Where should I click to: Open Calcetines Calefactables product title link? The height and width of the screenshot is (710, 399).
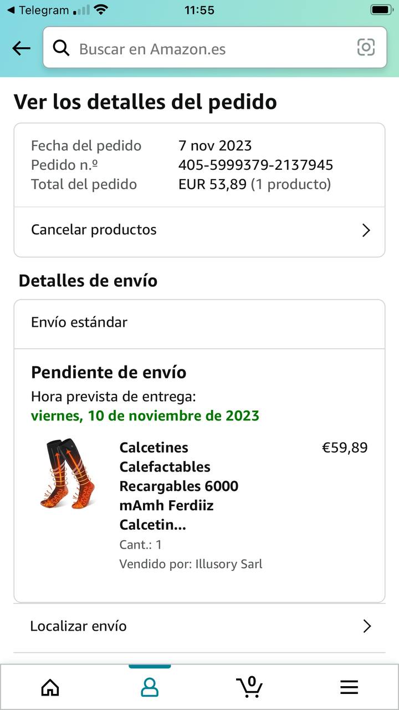pos(178,486)
